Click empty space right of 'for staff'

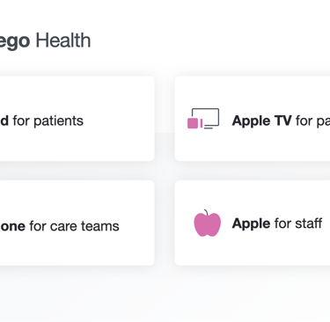(x=326, y=223)
